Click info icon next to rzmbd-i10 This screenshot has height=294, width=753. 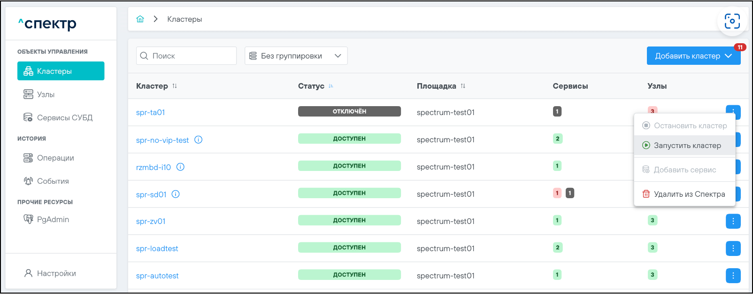coord(180,167)
